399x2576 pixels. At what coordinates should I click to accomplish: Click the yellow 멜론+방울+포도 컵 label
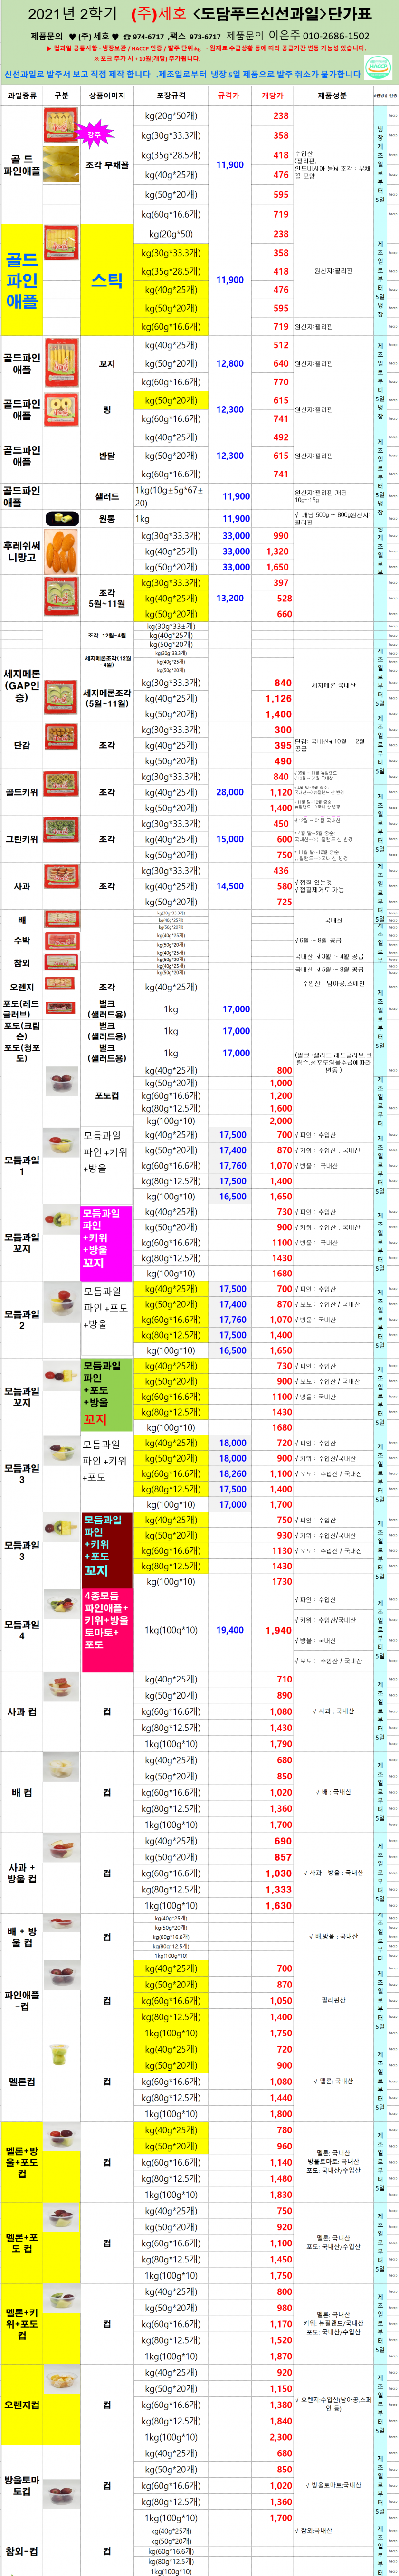[22, 2162]
